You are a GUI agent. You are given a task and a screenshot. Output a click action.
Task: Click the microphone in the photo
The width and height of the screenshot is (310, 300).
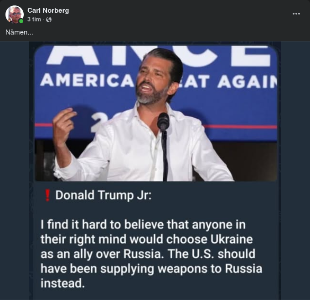(163, 122)
